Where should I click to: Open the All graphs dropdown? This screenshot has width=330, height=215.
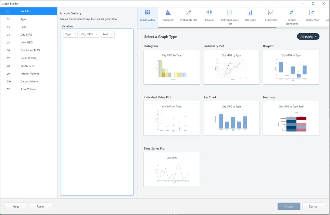(308, 37)
